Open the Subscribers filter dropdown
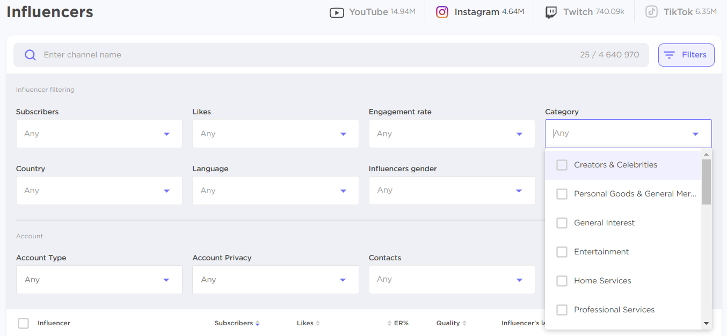727x336 pixels. [99, 134]
